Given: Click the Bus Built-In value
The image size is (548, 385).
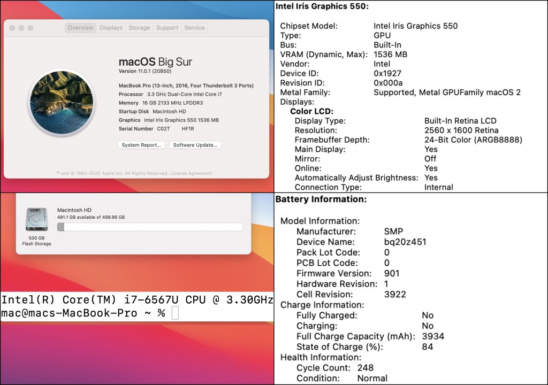Looking at the screenshot, I should pos(387,45).
